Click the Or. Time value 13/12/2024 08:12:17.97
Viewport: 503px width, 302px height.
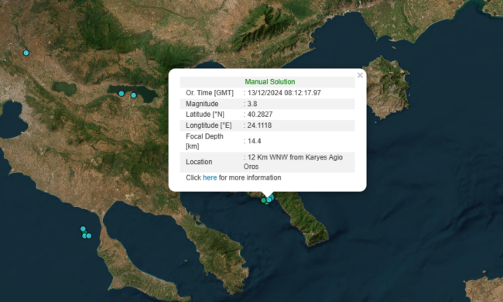[x=284, y=93]
